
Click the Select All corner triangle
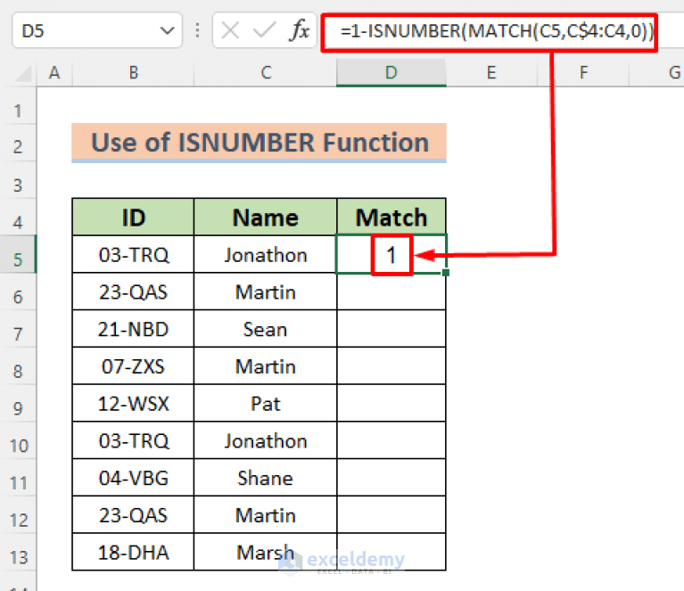[21, 73]
